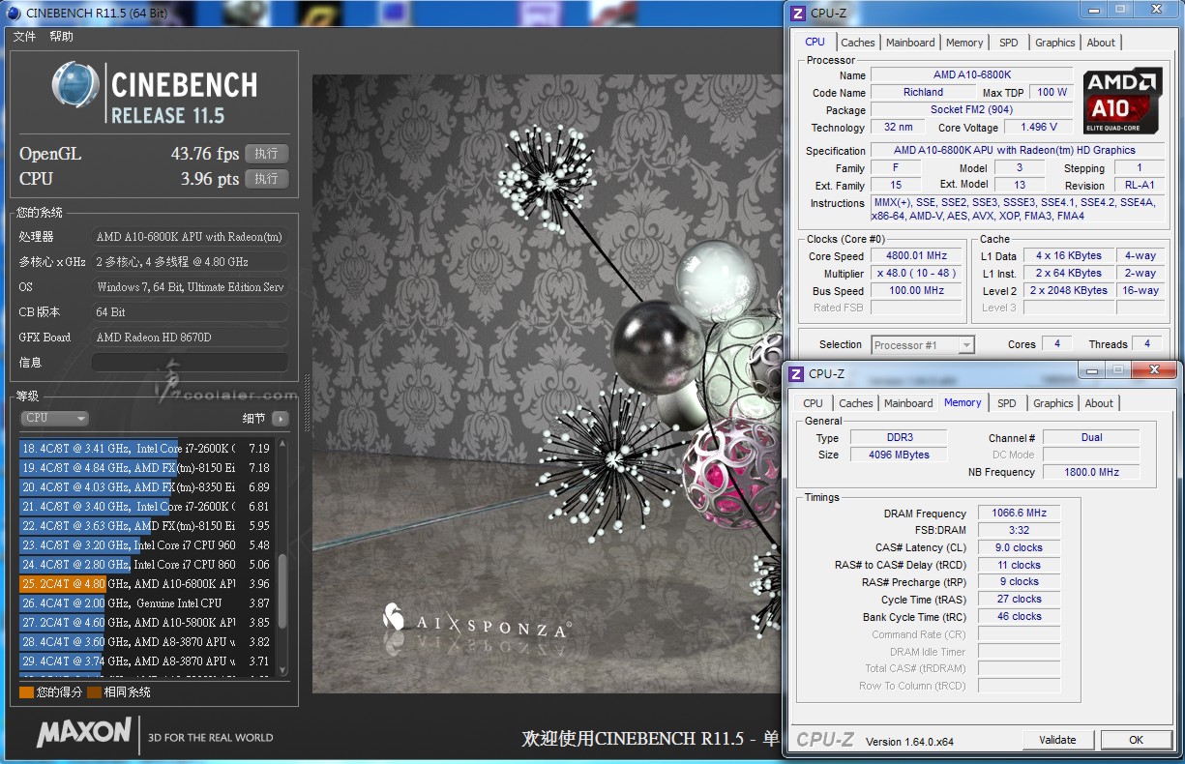The height and width of the screenshot is (764, 1185).
Task: Select ranking row 18 Intel Core i7-2600K 7.19
Action: (147, 449)
